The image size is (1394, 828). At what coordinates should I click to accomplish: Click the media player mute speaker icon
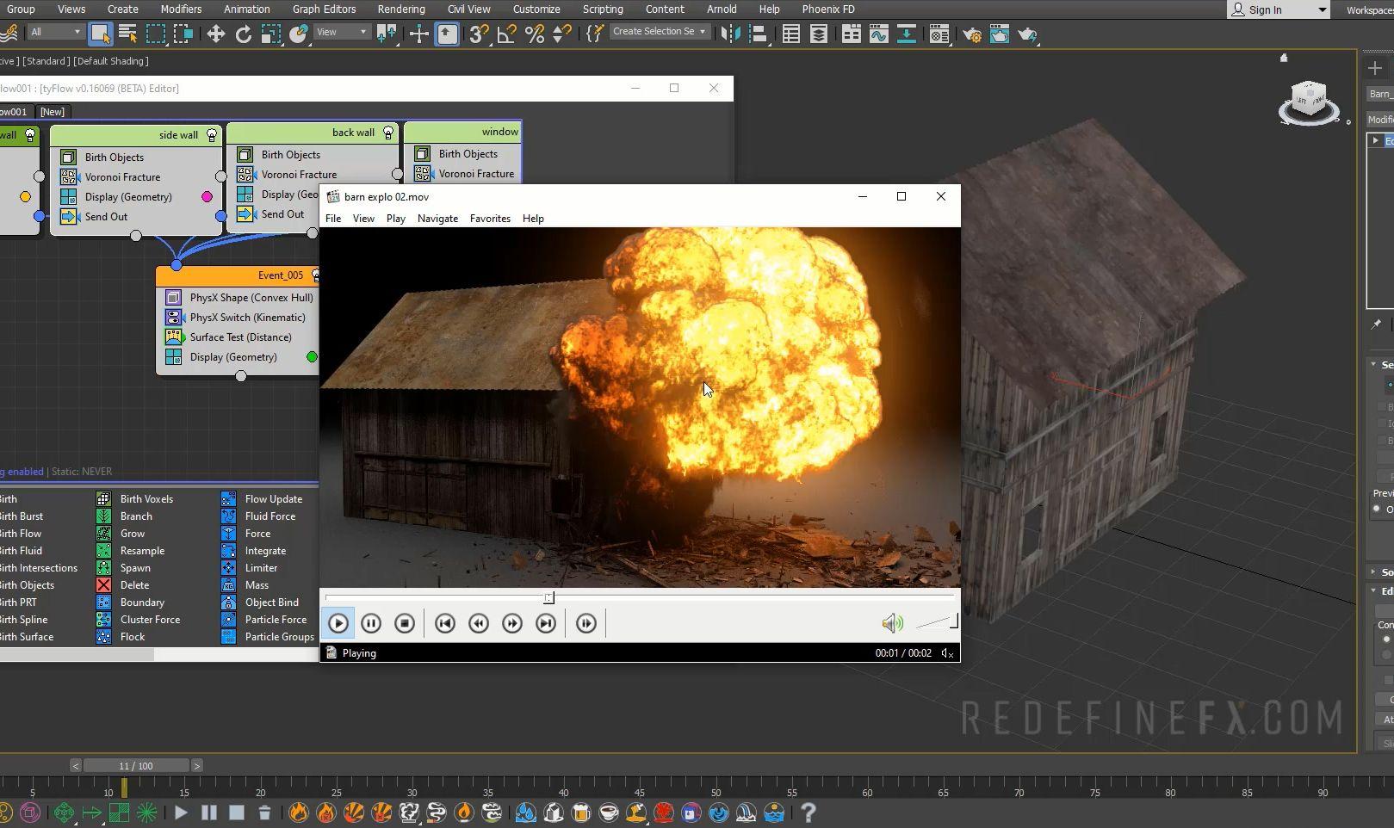coord(892,622)
